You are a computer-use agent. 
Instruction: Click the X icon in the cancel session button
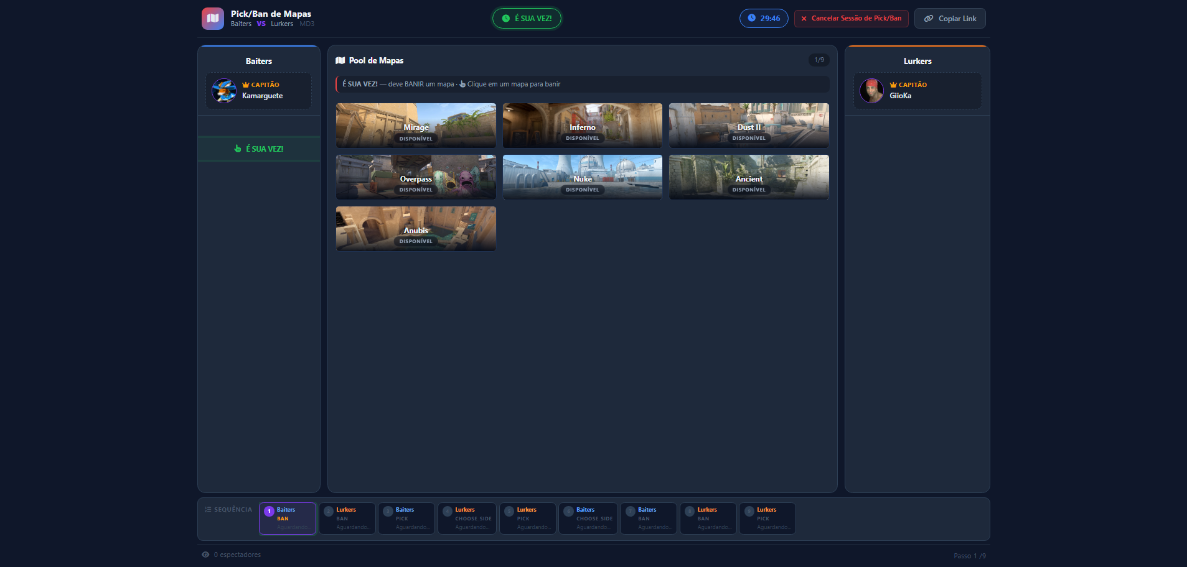coord(804,19)
